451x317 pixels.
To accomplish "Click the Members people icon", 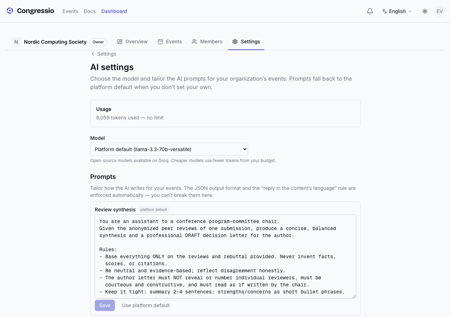I will 194,42.
